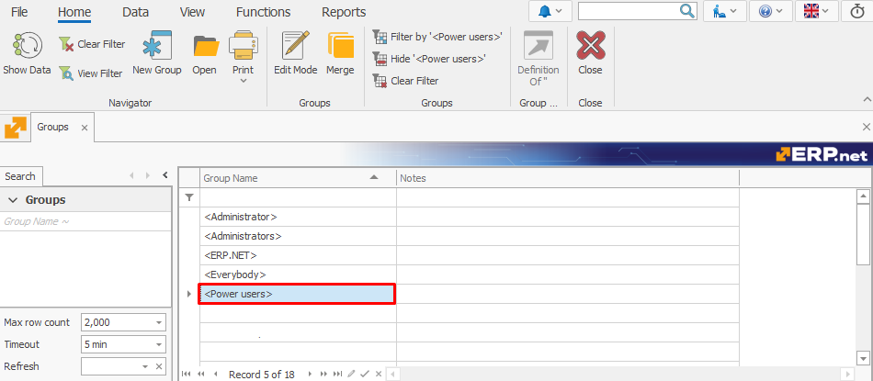Switch to the Reports ribbon tab
Image resolution: width=873 pixels, height=381 pixels.
(343, 12)
